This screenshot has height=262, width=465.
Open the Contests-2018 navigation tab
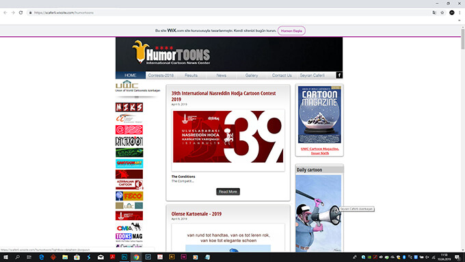(161, 75)
